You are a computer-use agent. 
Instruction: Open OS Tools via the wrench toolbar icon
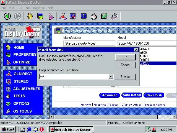pos(114,17)
